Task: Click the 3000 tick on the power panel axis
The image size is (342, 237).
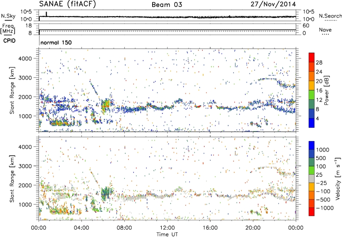Action: click(x=25, y=78)
